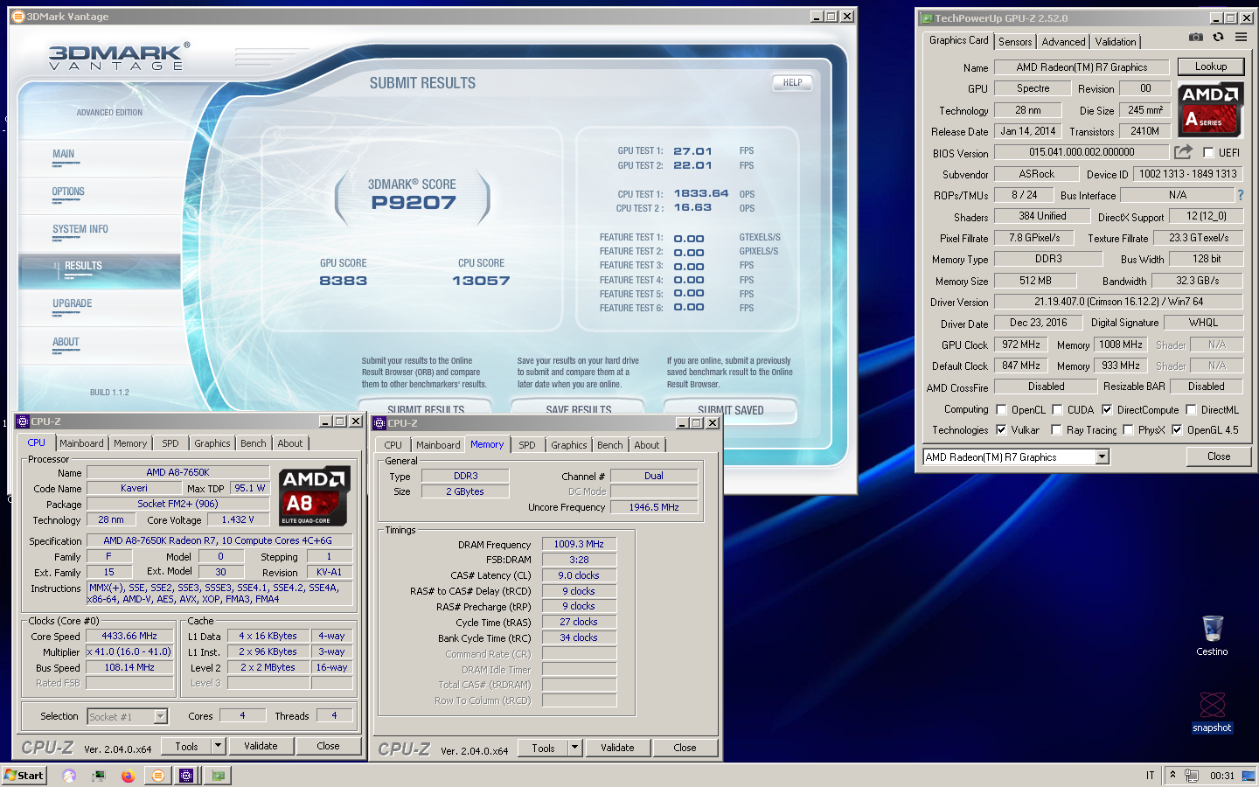Viewport: 1259px width, 787px height.
Task: Open UPGRADE in the 3DMark sidebar
Action: [72, 303]
